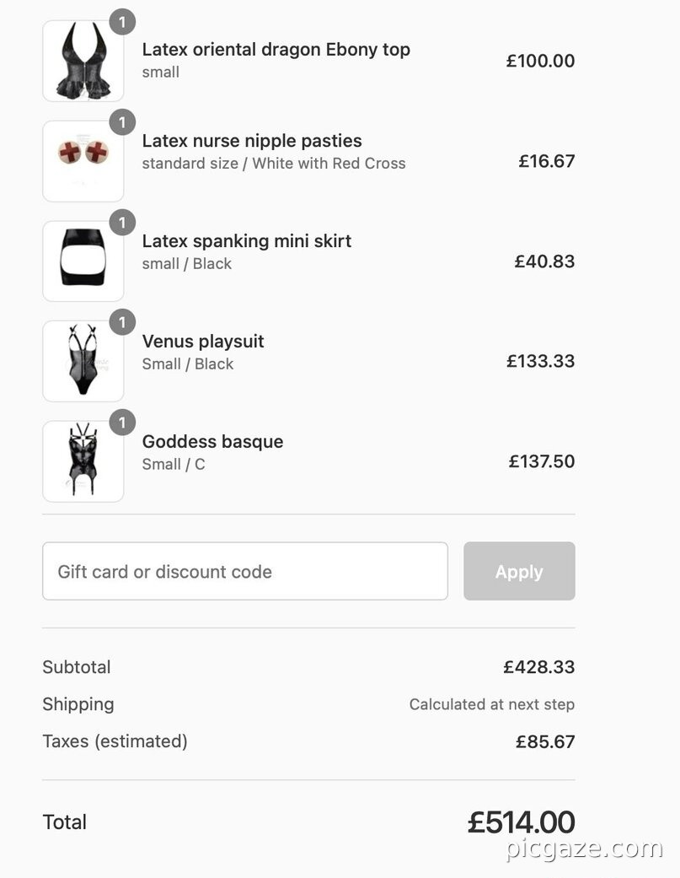This screenshot has width=680, height=878.
Task: Click the Venus playsuit title text
Action: (202, 342)
